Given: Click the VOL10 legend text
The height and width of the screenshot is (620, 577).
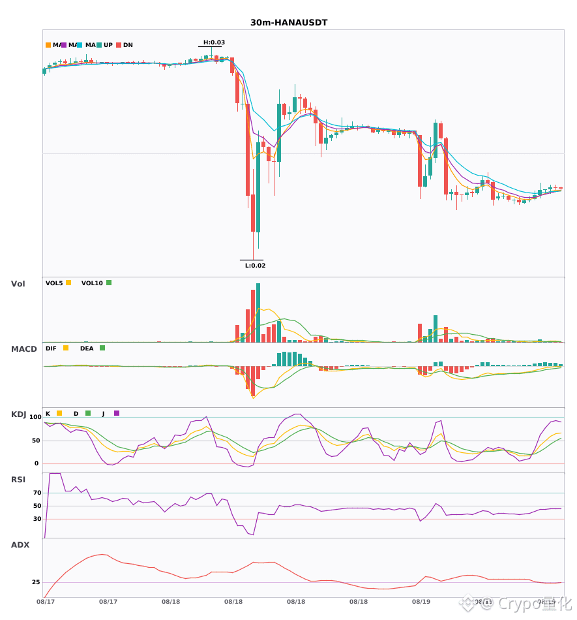Looking at the screenshot, I should tap(92, 283).
